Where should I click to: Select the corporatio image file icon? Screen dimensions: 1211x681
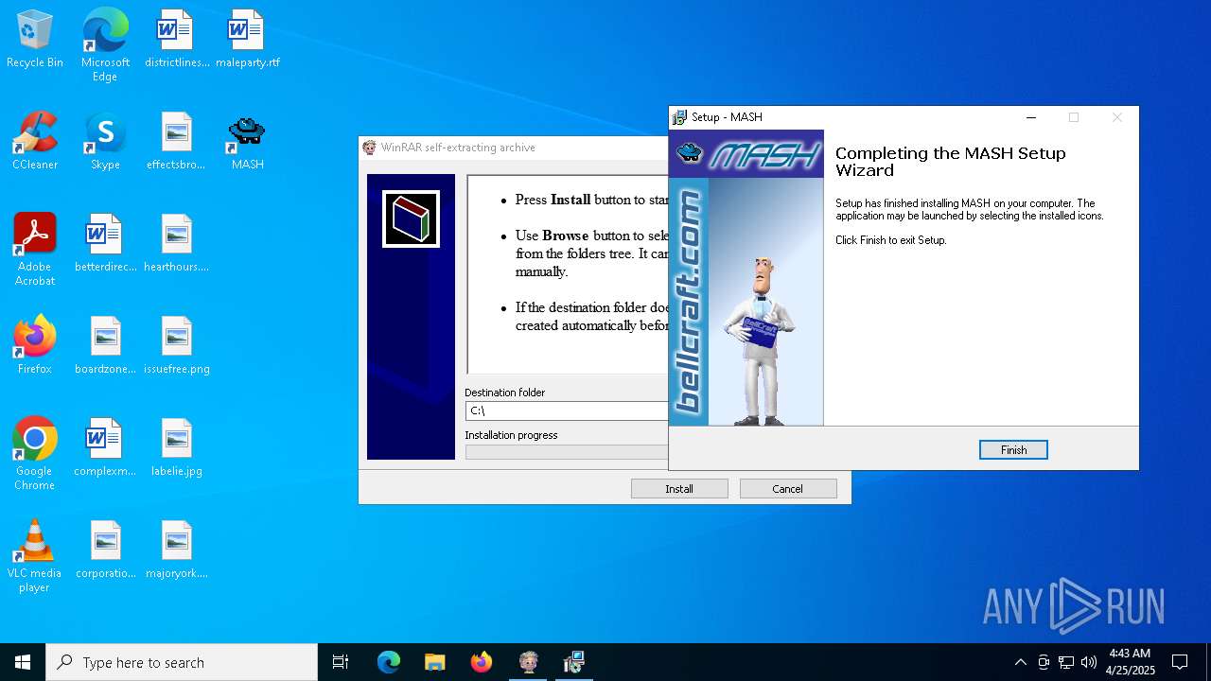[x=105, y=550]
